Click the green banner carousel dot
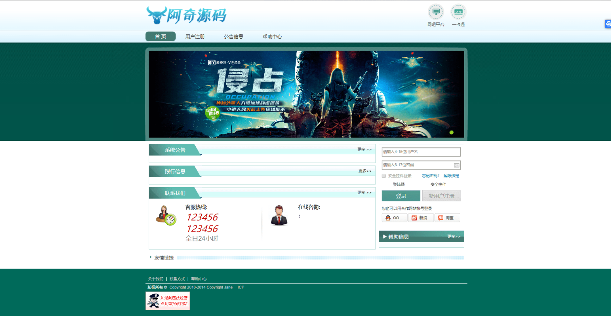This screenshot has width=611, height=316. (451, 132)
